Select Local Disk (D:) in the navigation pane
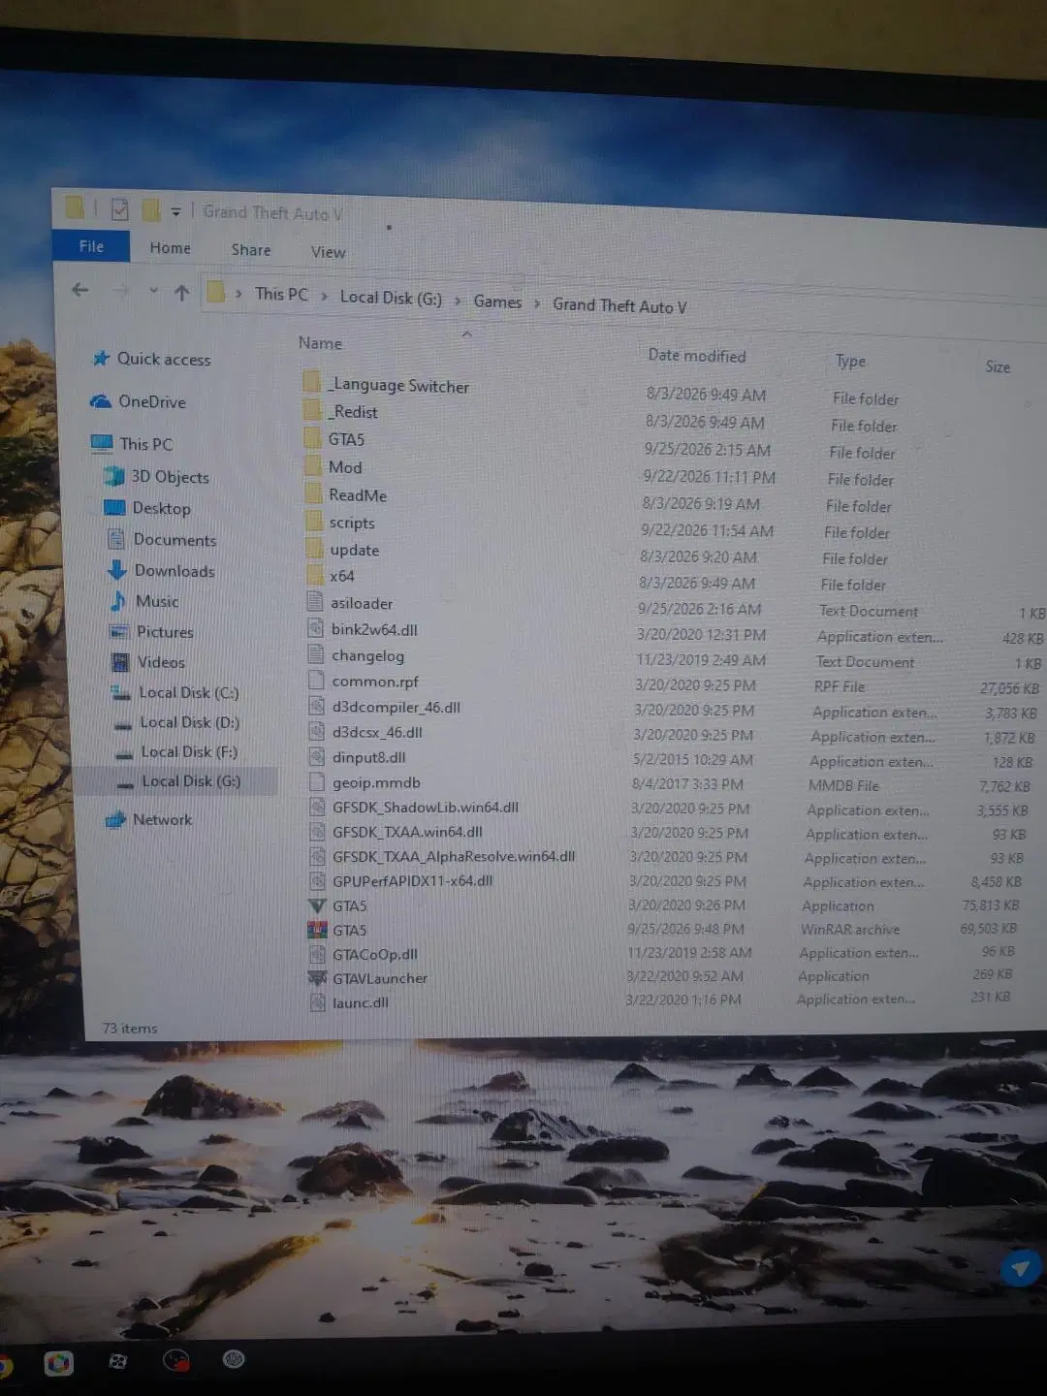The width and height of the screenshot is (1047, 1396). click(x=189, y=722)
